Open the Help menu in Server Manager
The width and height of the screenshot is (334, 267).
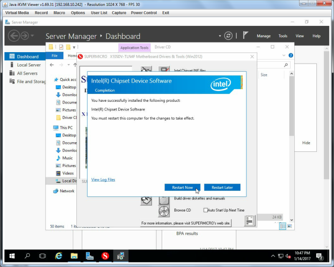pyautogui.click(x=316, y=36)
